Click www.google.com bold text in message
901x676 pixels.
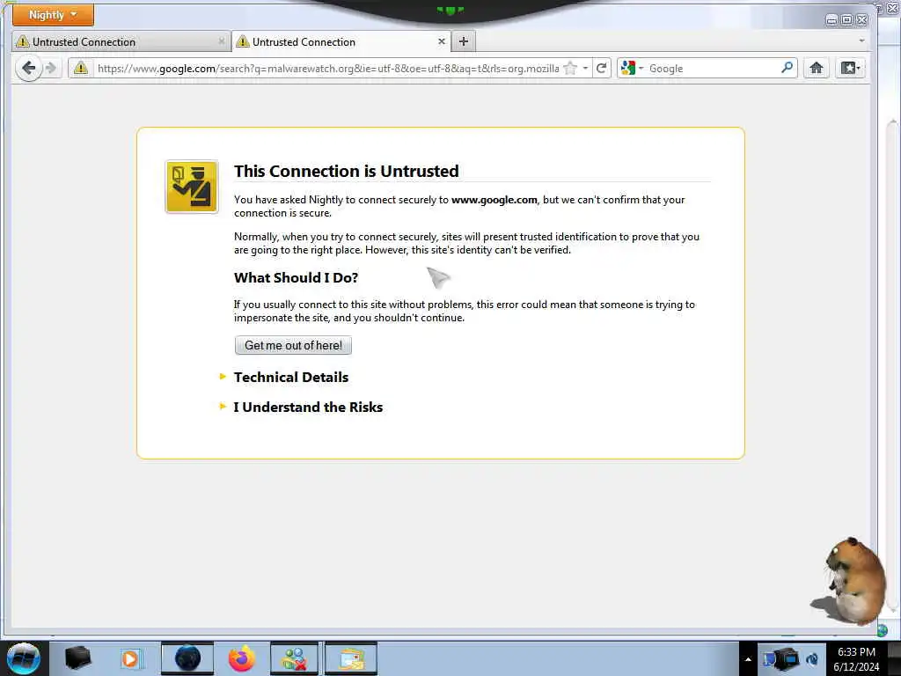click(x=494, y=200)
